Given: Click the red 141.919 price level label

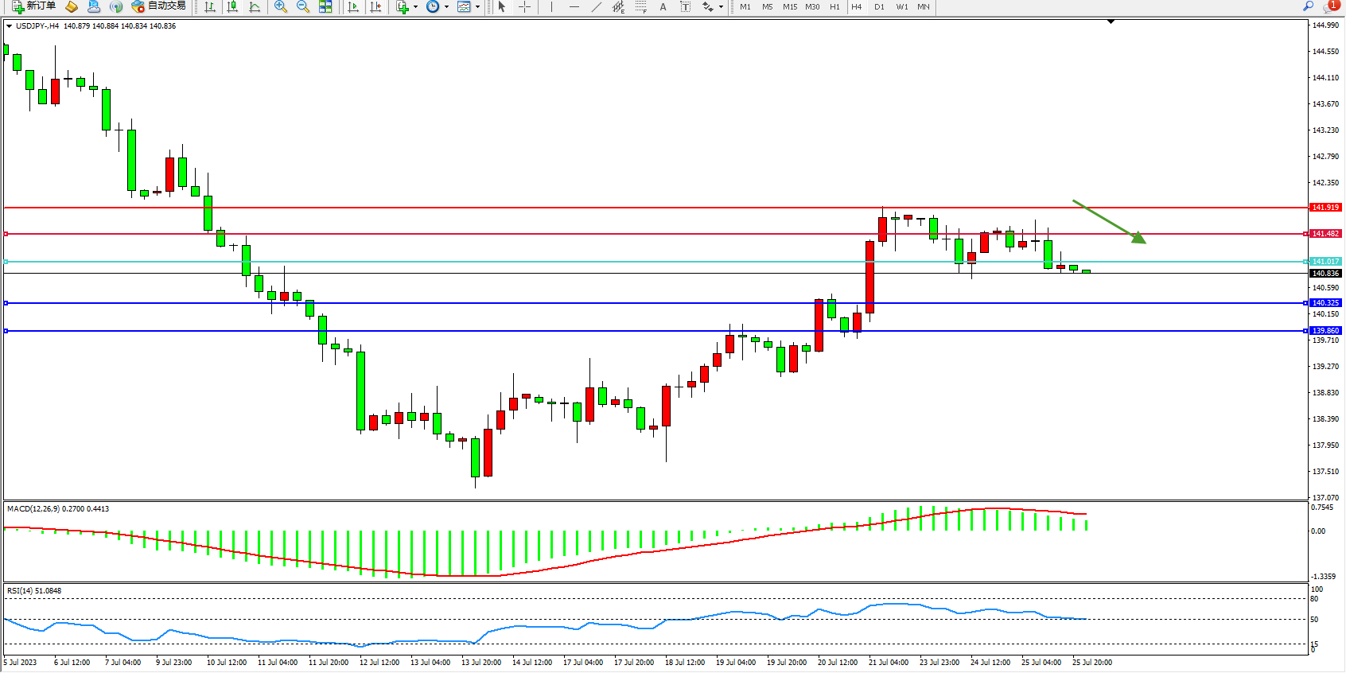Looking at the screenshot, I should [x=1325, y=208].
